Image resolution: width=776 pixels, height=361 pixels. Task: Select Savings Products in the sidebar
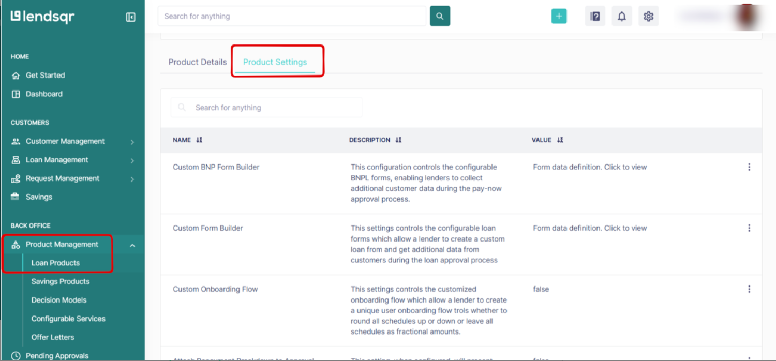61,281
